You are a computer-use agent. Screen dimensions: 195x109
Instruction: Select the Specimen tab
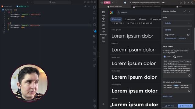116,19
